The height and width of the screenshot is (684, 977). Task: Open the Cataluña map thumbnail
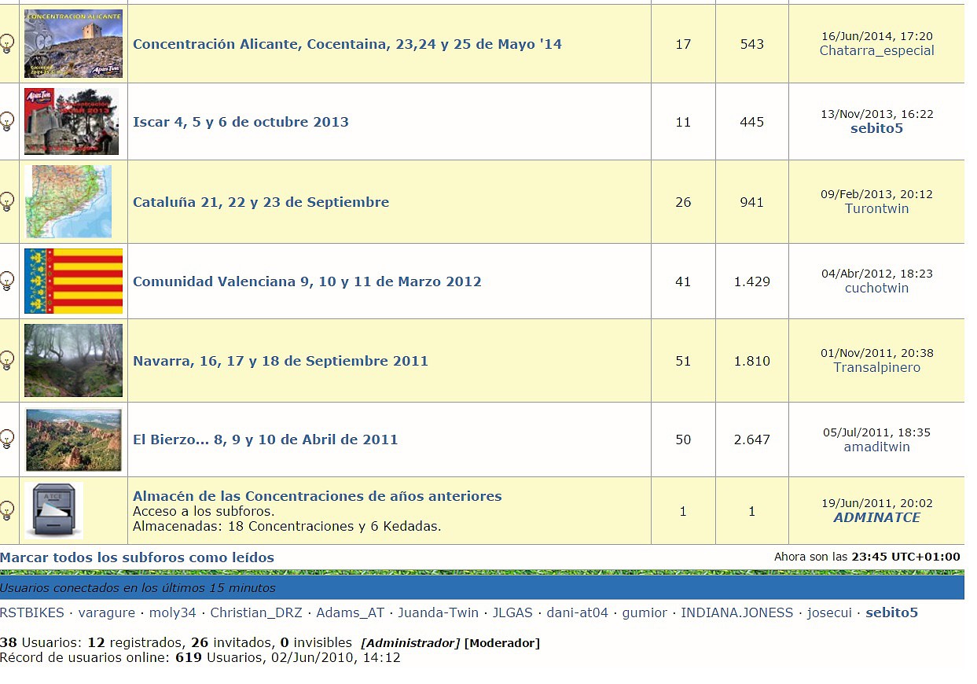click(x=68, y=201)
